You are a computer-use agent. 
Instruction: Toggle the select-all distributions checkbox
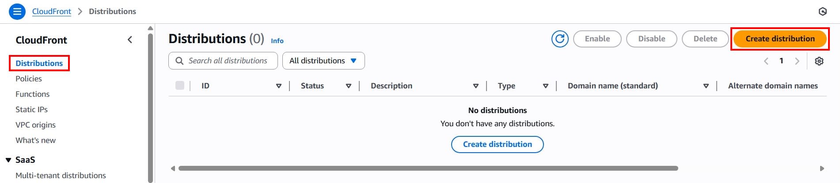[180, 85]
